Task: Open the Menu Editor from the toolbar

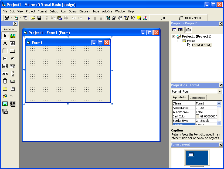Action: click(x=26, y=18)
